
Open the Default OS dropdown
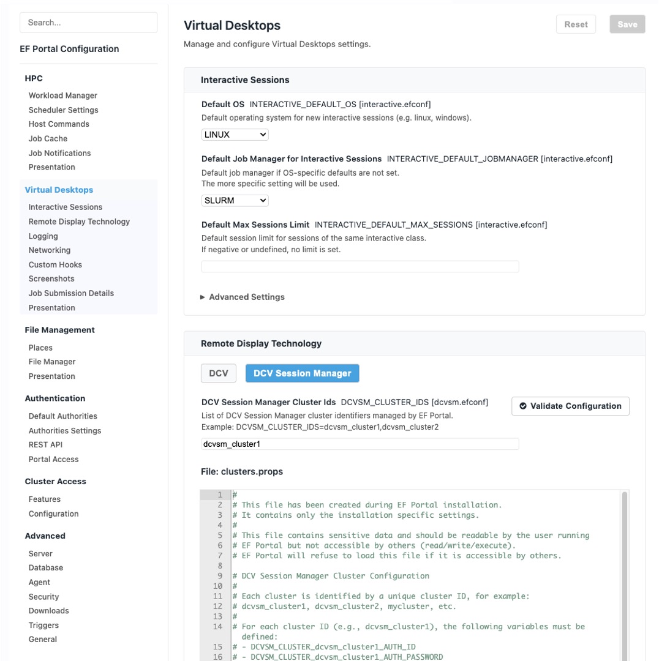tap(235, 135)
